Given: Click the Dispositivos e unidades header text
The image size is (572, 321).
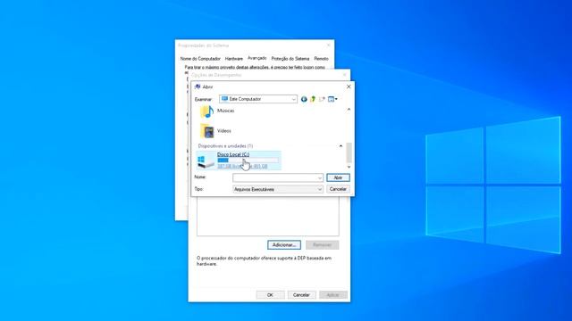Looking at the screenshot, I should (225, 146).
